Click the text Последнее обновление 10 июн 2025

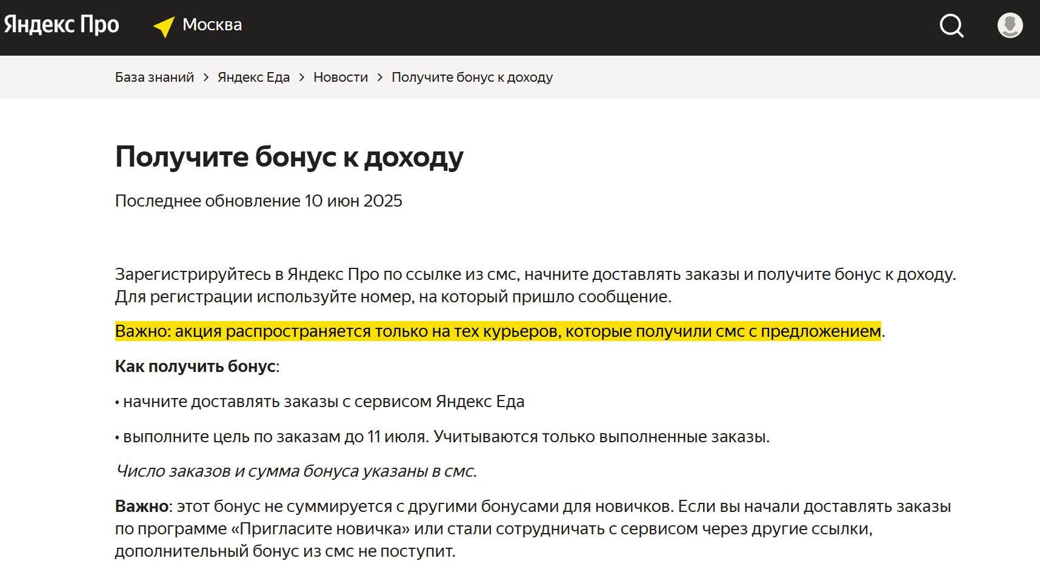pyautogui.click(x=259, y=201)
